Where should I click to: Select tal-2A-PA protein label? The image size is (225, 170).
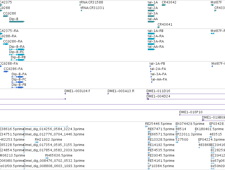pyautogui.click(x=158, y=69)
